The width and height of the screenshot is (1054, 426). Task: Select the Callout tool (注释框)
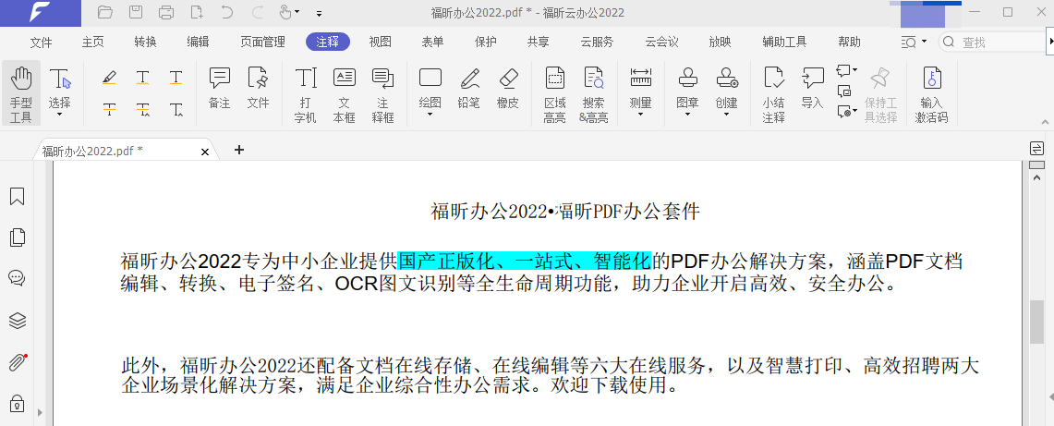[x=382, y=95]
